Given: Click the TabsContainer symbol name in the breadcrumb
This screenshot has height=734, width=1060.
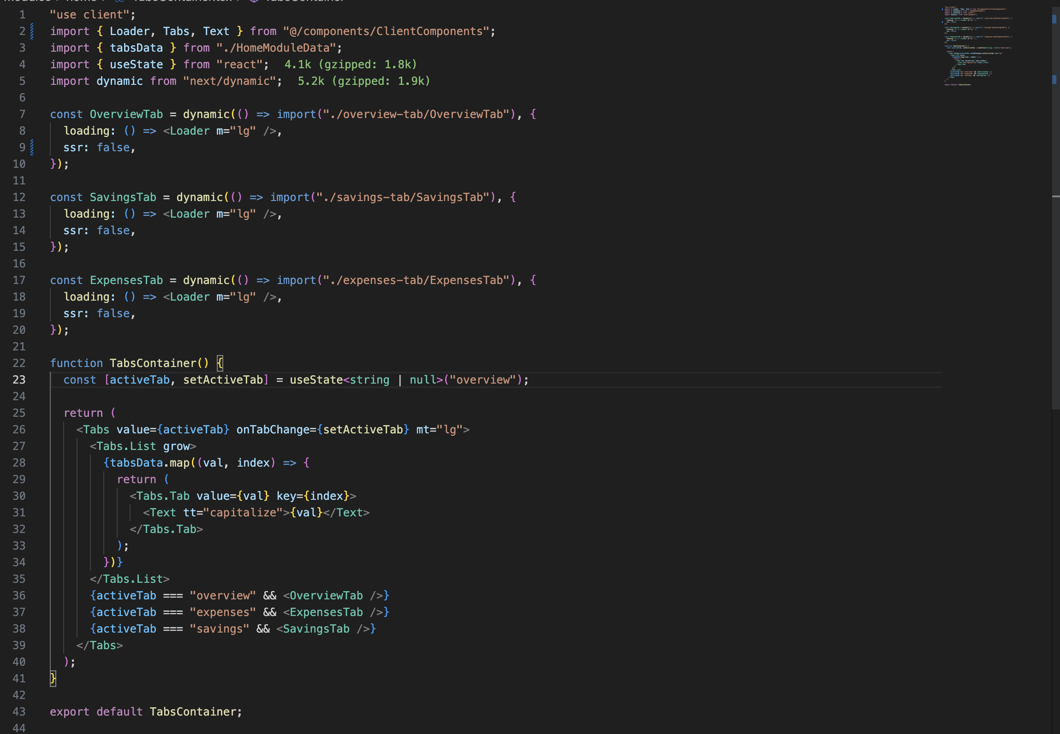Looking at the screenshot, I should pos(304,1).
